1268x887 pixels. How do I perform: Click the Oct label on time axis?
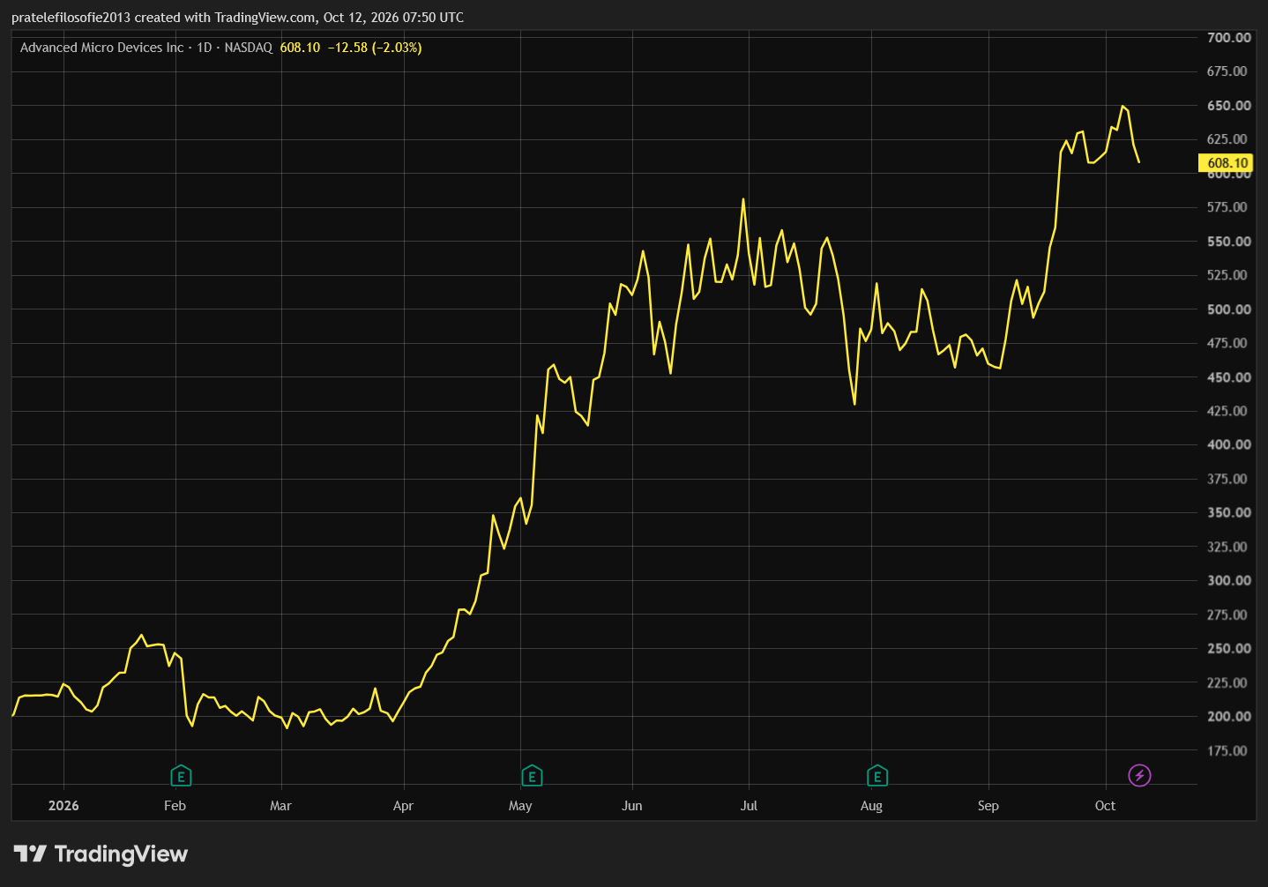point(1105,806)
